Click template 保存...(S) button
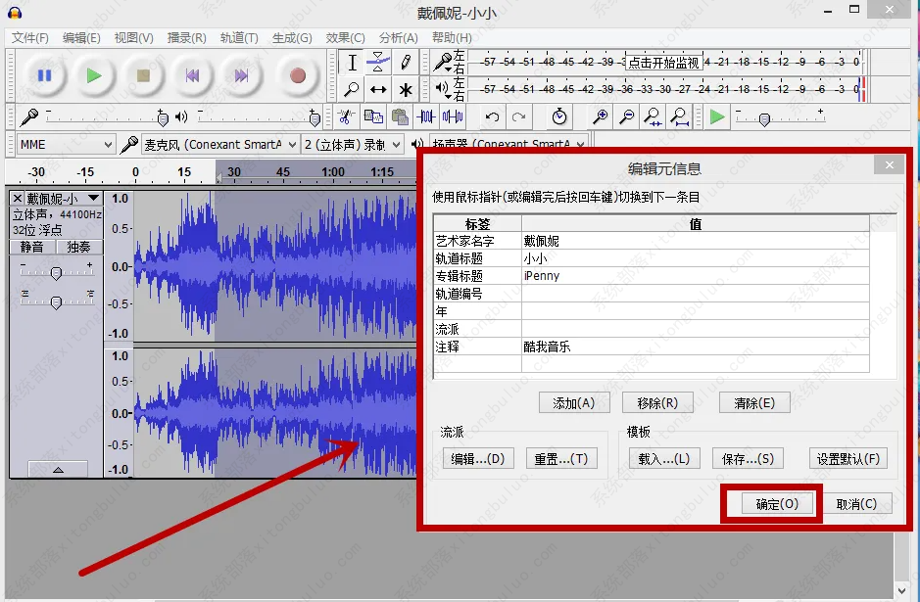 coord(748,458)
